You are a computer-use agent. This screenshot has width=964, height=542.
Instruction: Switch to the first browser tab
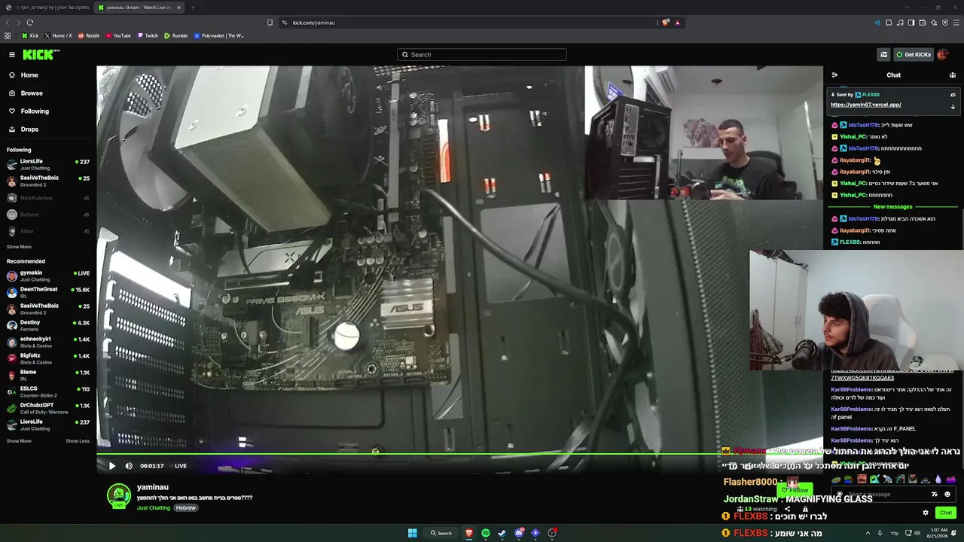tap(49, 8)
